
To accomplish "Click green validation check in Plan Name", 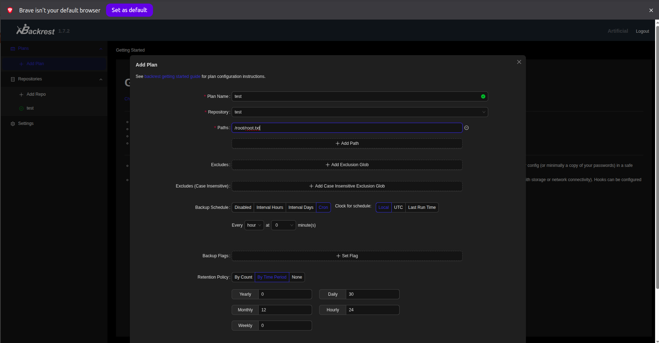I will [483, 96].
